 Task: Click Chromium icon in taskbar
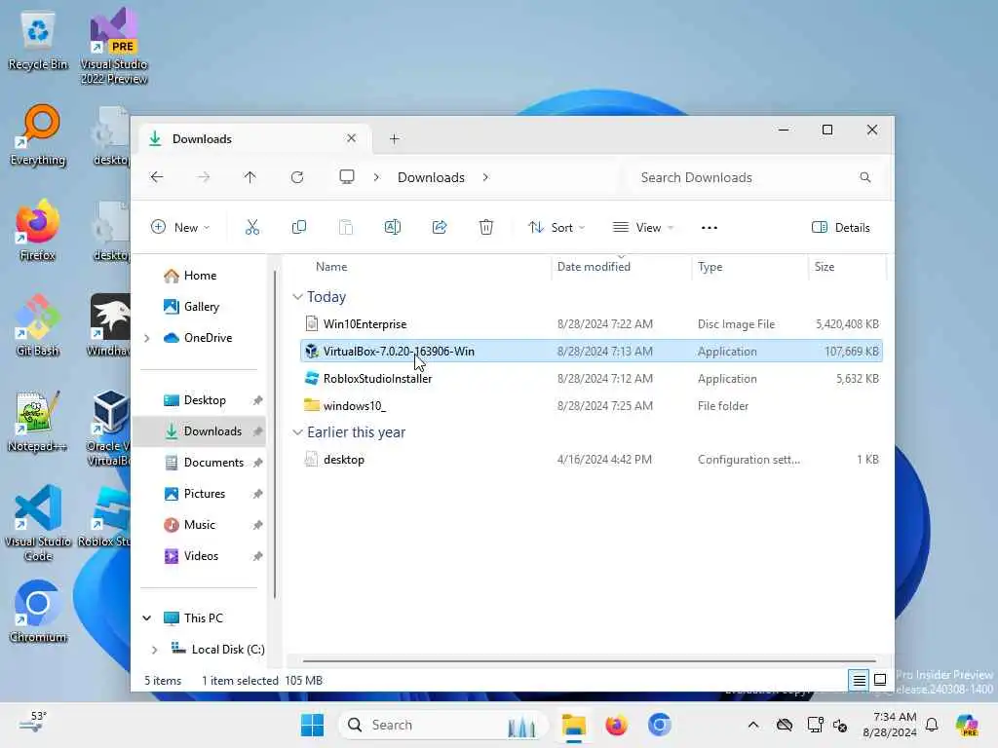click(660, 725)
